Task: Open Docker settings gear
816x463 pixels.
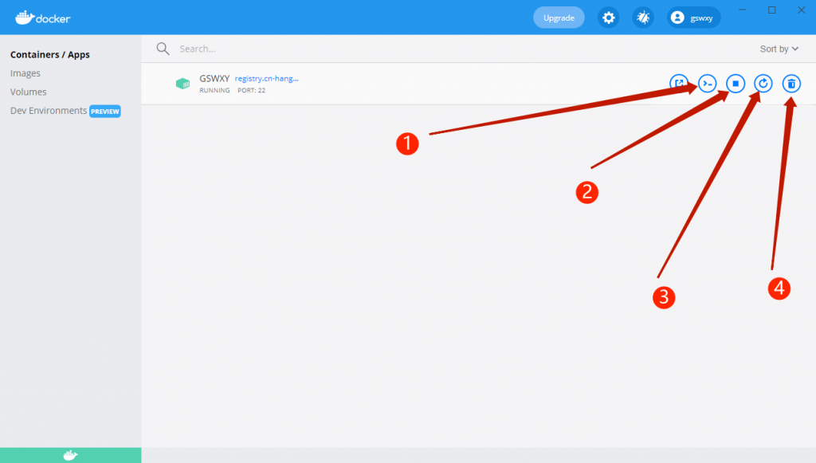Action: (608, 18)
